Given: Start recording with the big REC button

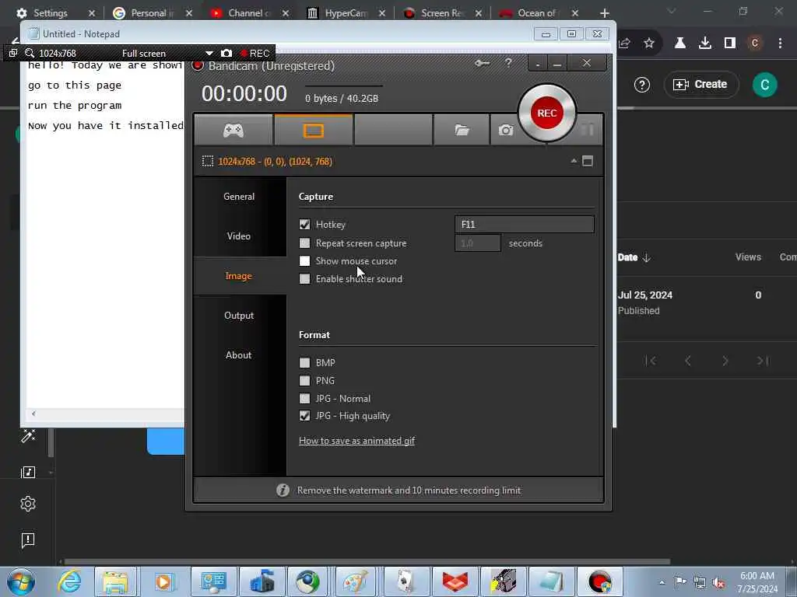Looking at the screenshot, I should 547,113.
